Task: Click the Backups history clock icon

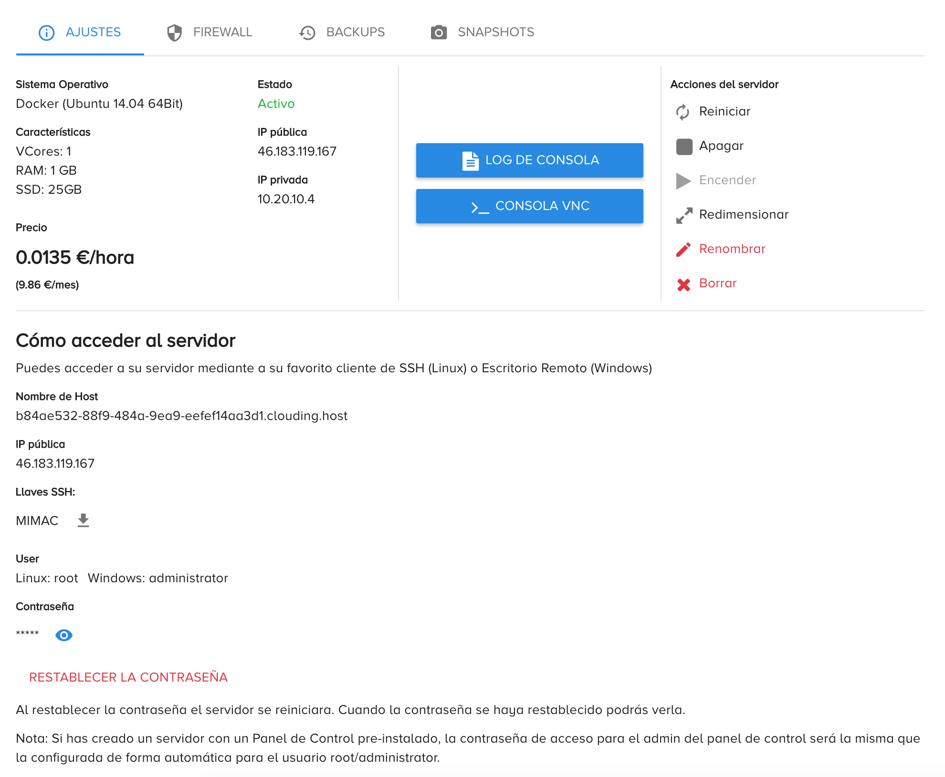Action: click(x=307, y=32)
